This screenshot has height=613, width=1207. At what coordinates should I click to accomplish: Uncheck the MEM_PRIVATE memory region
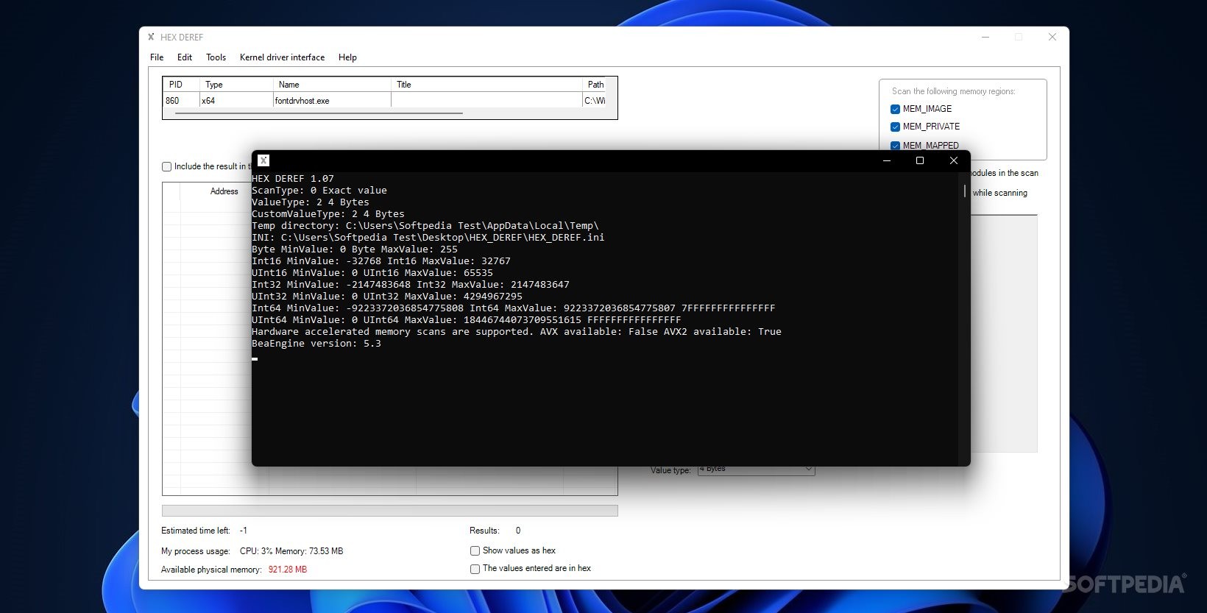point(895,127)
